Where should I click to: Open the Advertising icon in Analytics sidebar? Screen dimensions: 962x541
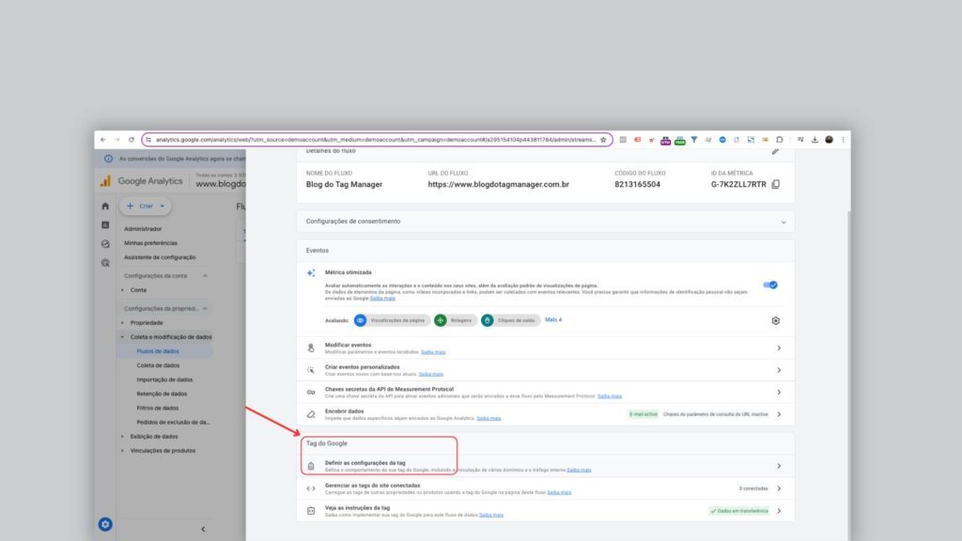point(105,263)
